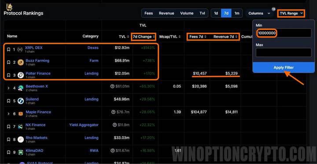Select the 1m time period

click(x=237, y=13)
